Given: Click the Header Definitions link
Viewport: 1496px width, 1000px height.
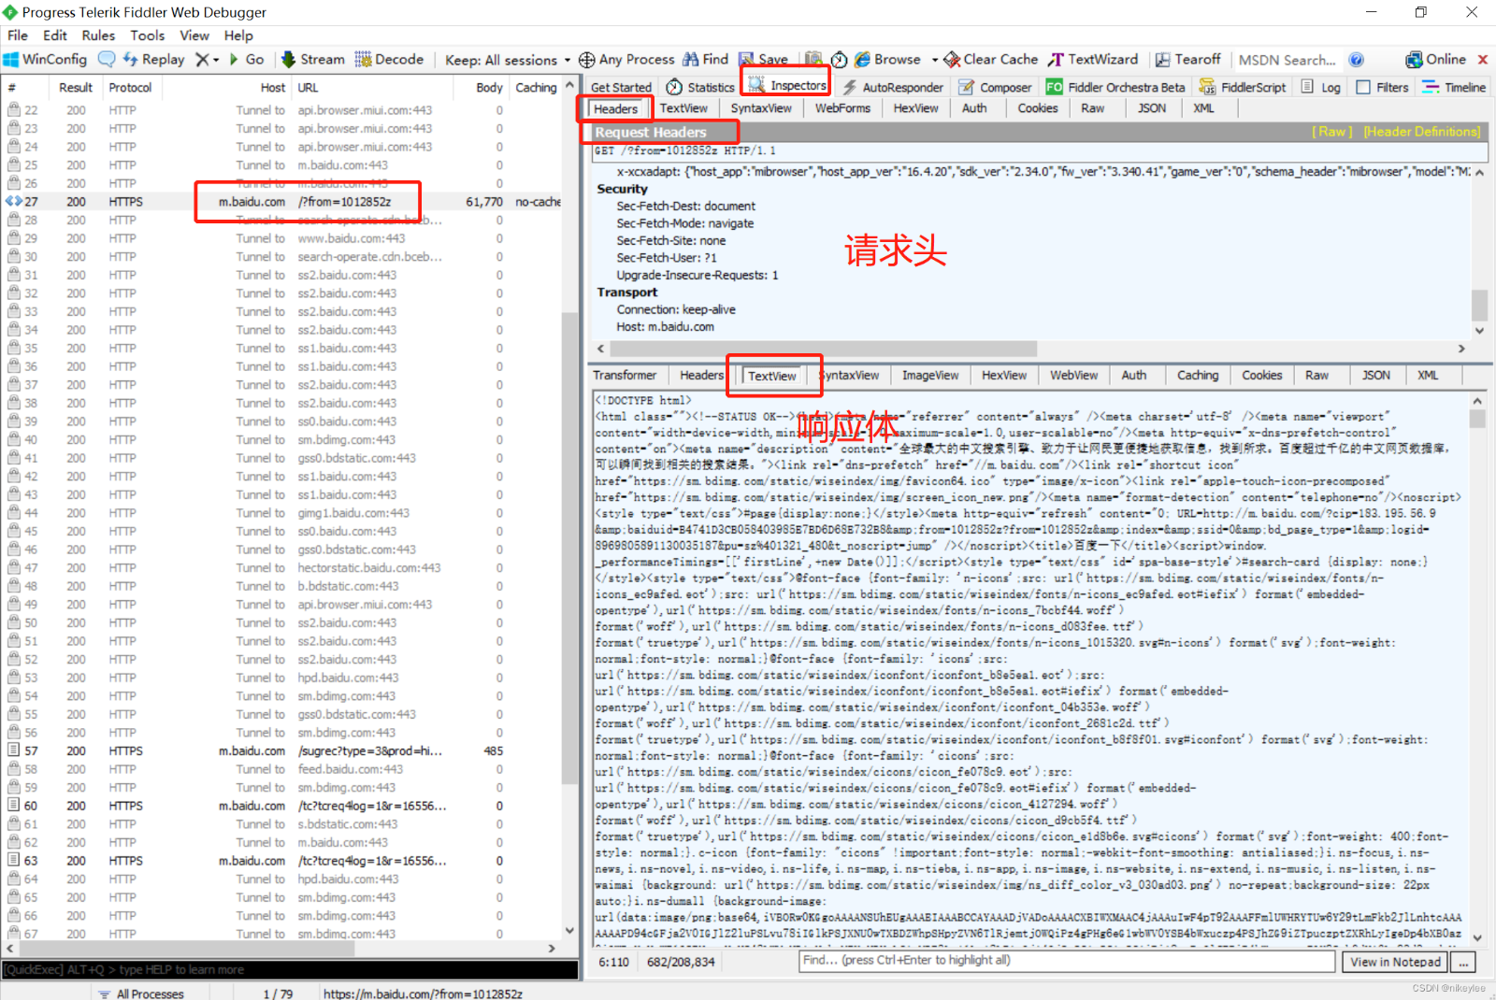Looking at the screenshot, I should [x=1422, y=132].
